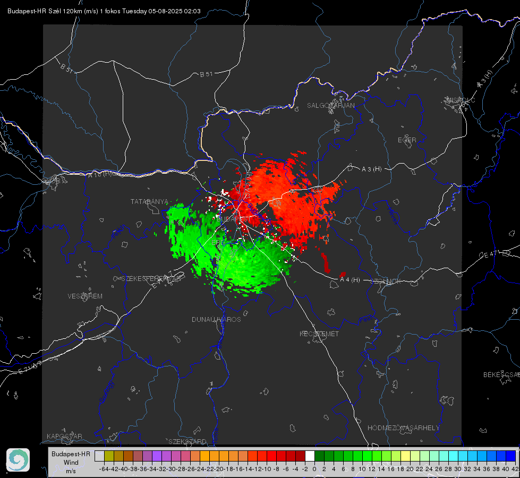Click the small dark red echo beside the A 4 (H) label
Image resolution: width=520 pixels, height=478 pixels.
(x=342, y=275)
